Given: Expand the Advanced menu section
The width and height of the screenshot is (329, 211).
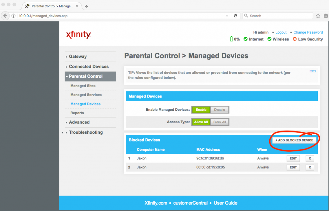Looking at the screenshot, I should click(79, 122).
